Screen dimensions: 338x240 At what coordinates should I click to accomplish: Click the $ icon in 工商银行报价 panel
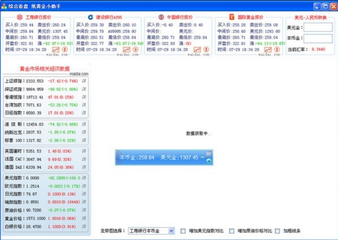[x=65, y=50]
